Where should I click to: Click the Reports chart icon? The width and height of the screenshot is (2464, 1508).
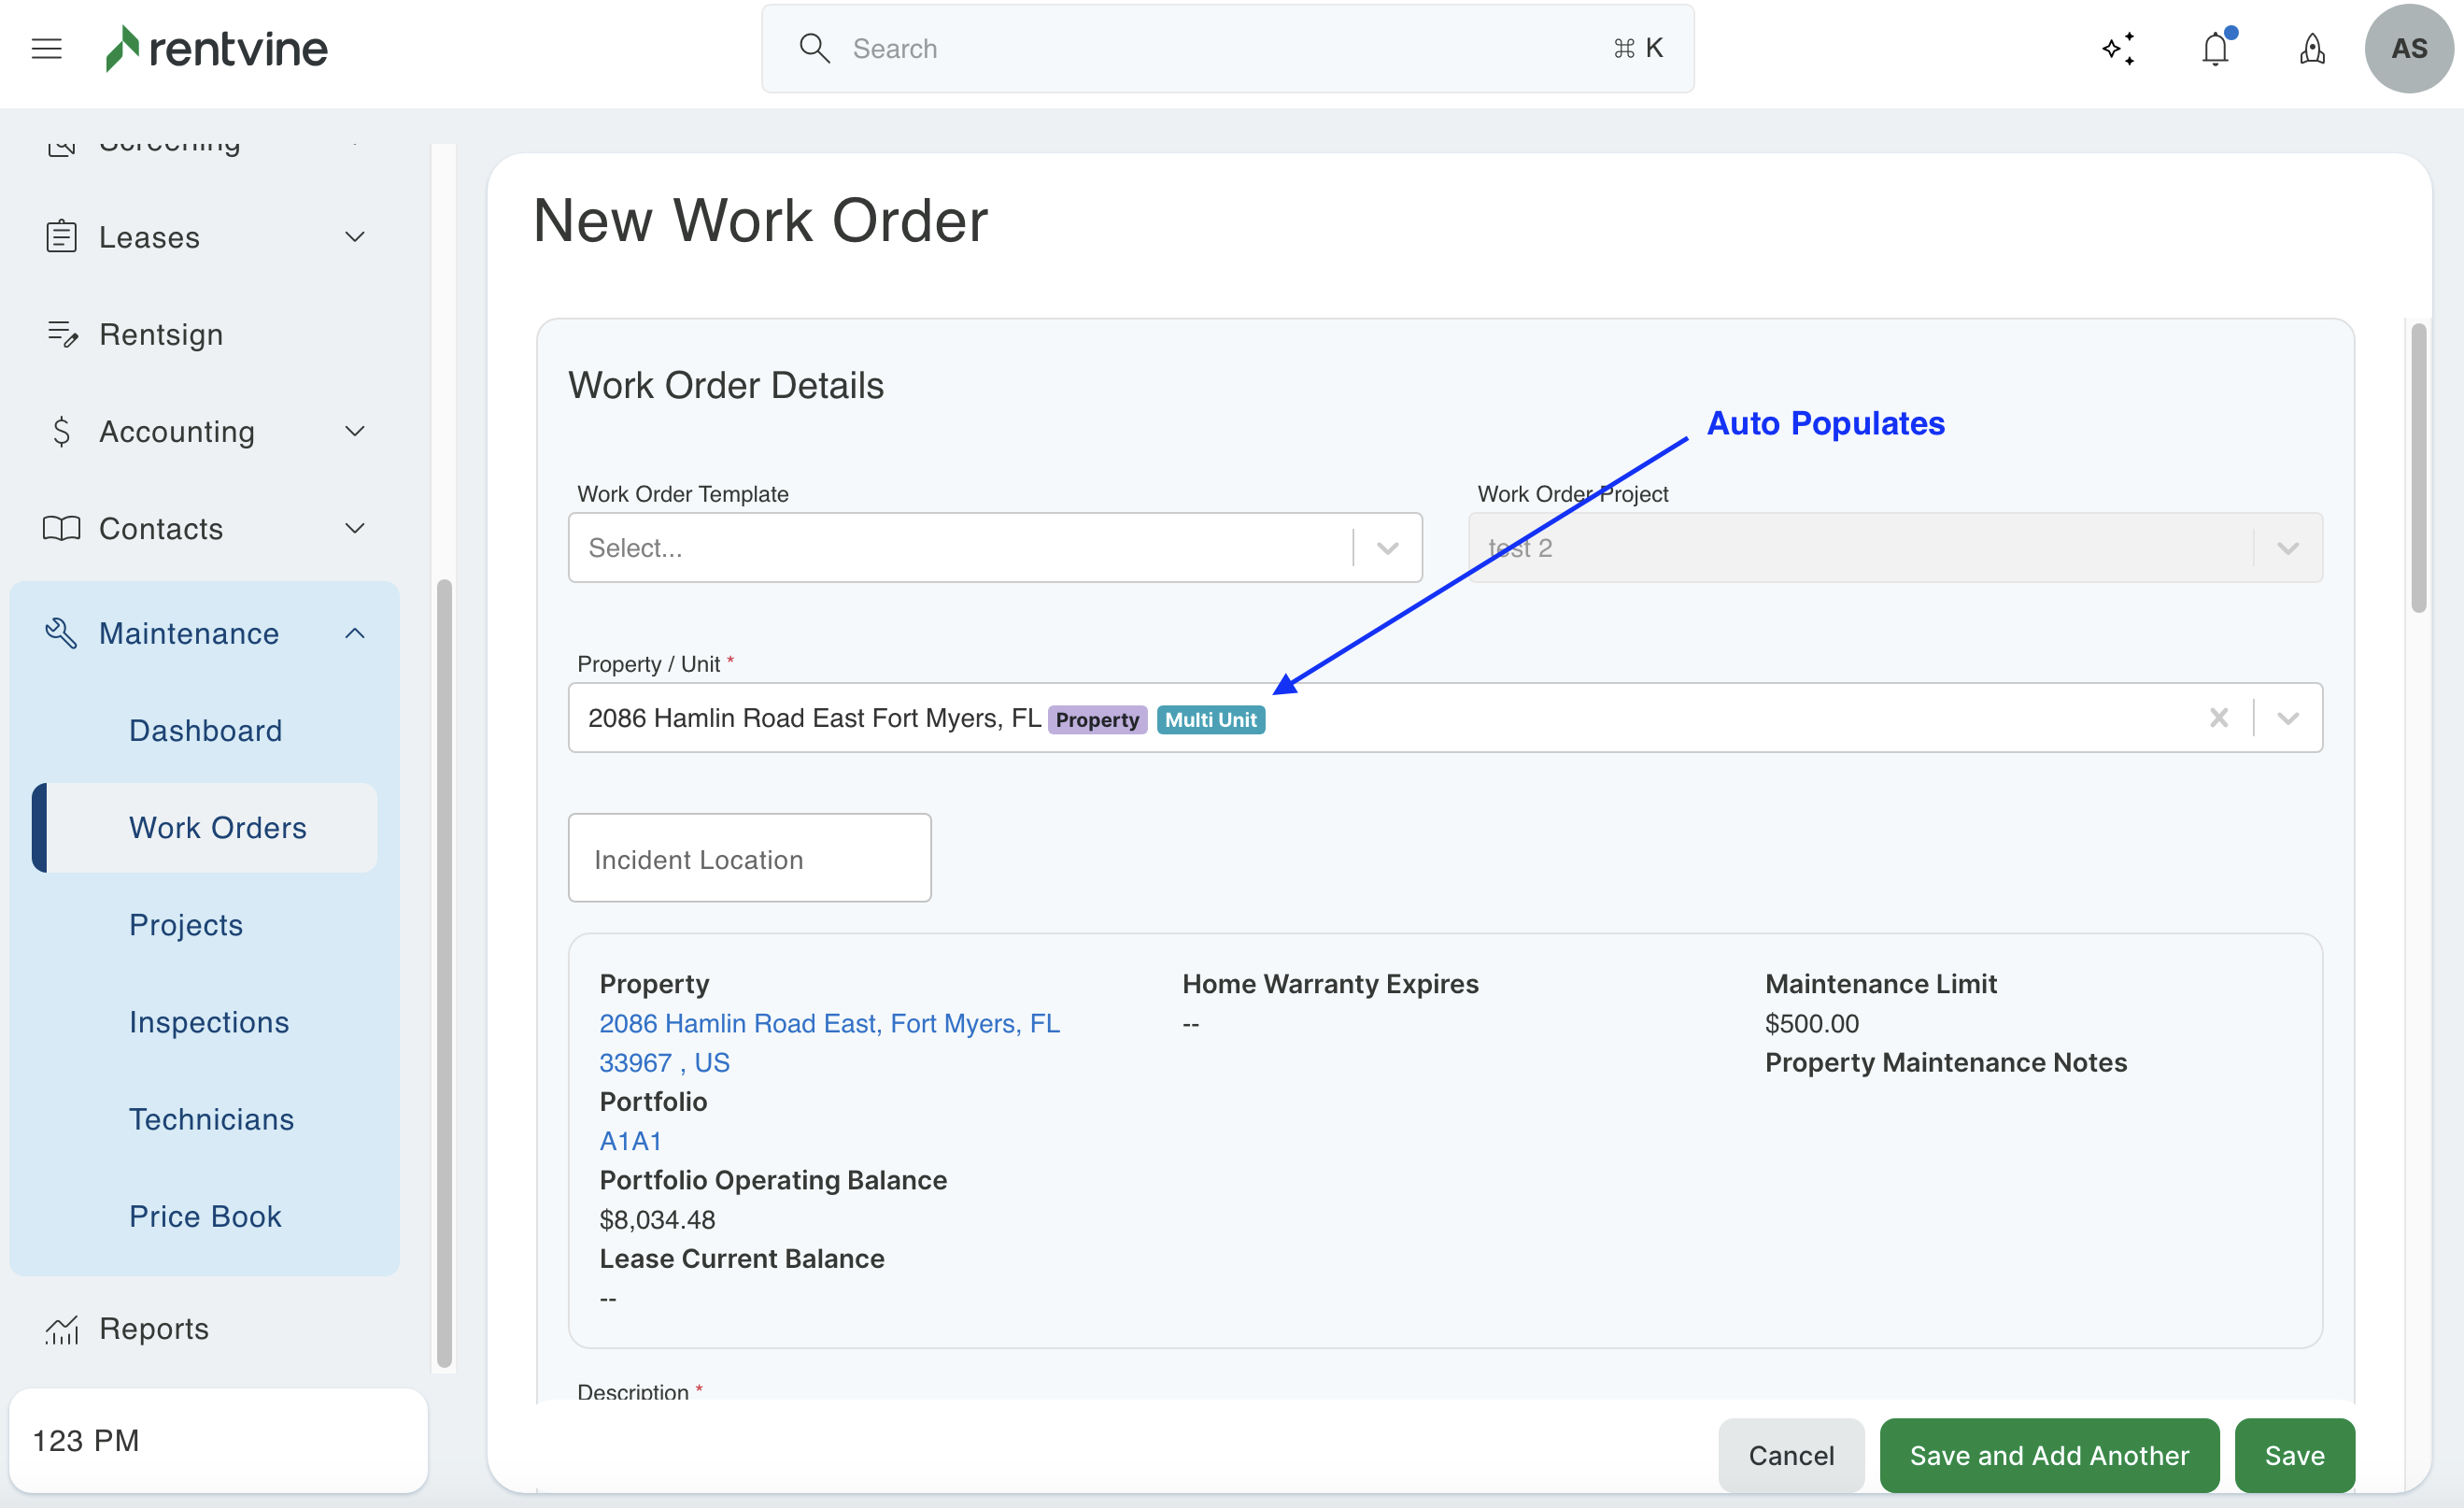pyautogui.click(x=62, y=1329)
